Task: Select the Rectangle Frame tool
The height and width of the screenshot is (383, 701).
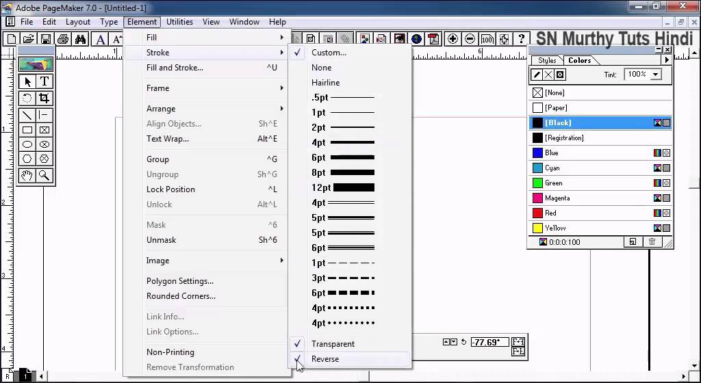Action: tap(44, 130)
